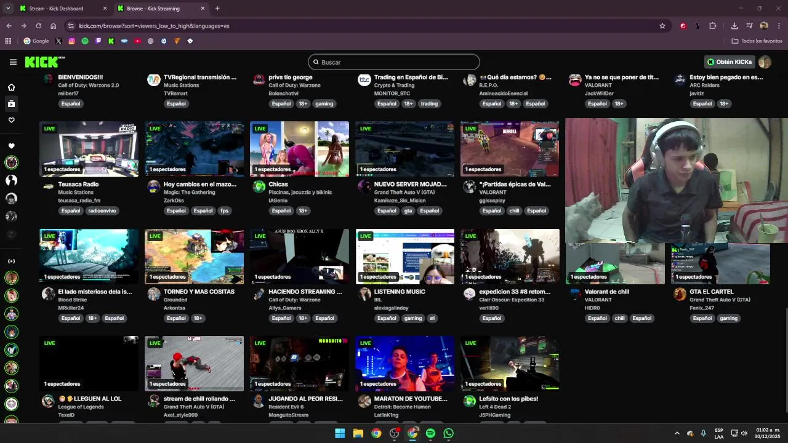Close the Stream - Kick Dashboard tab
This screenshot has width=788, height=443.
click(105, 9)
